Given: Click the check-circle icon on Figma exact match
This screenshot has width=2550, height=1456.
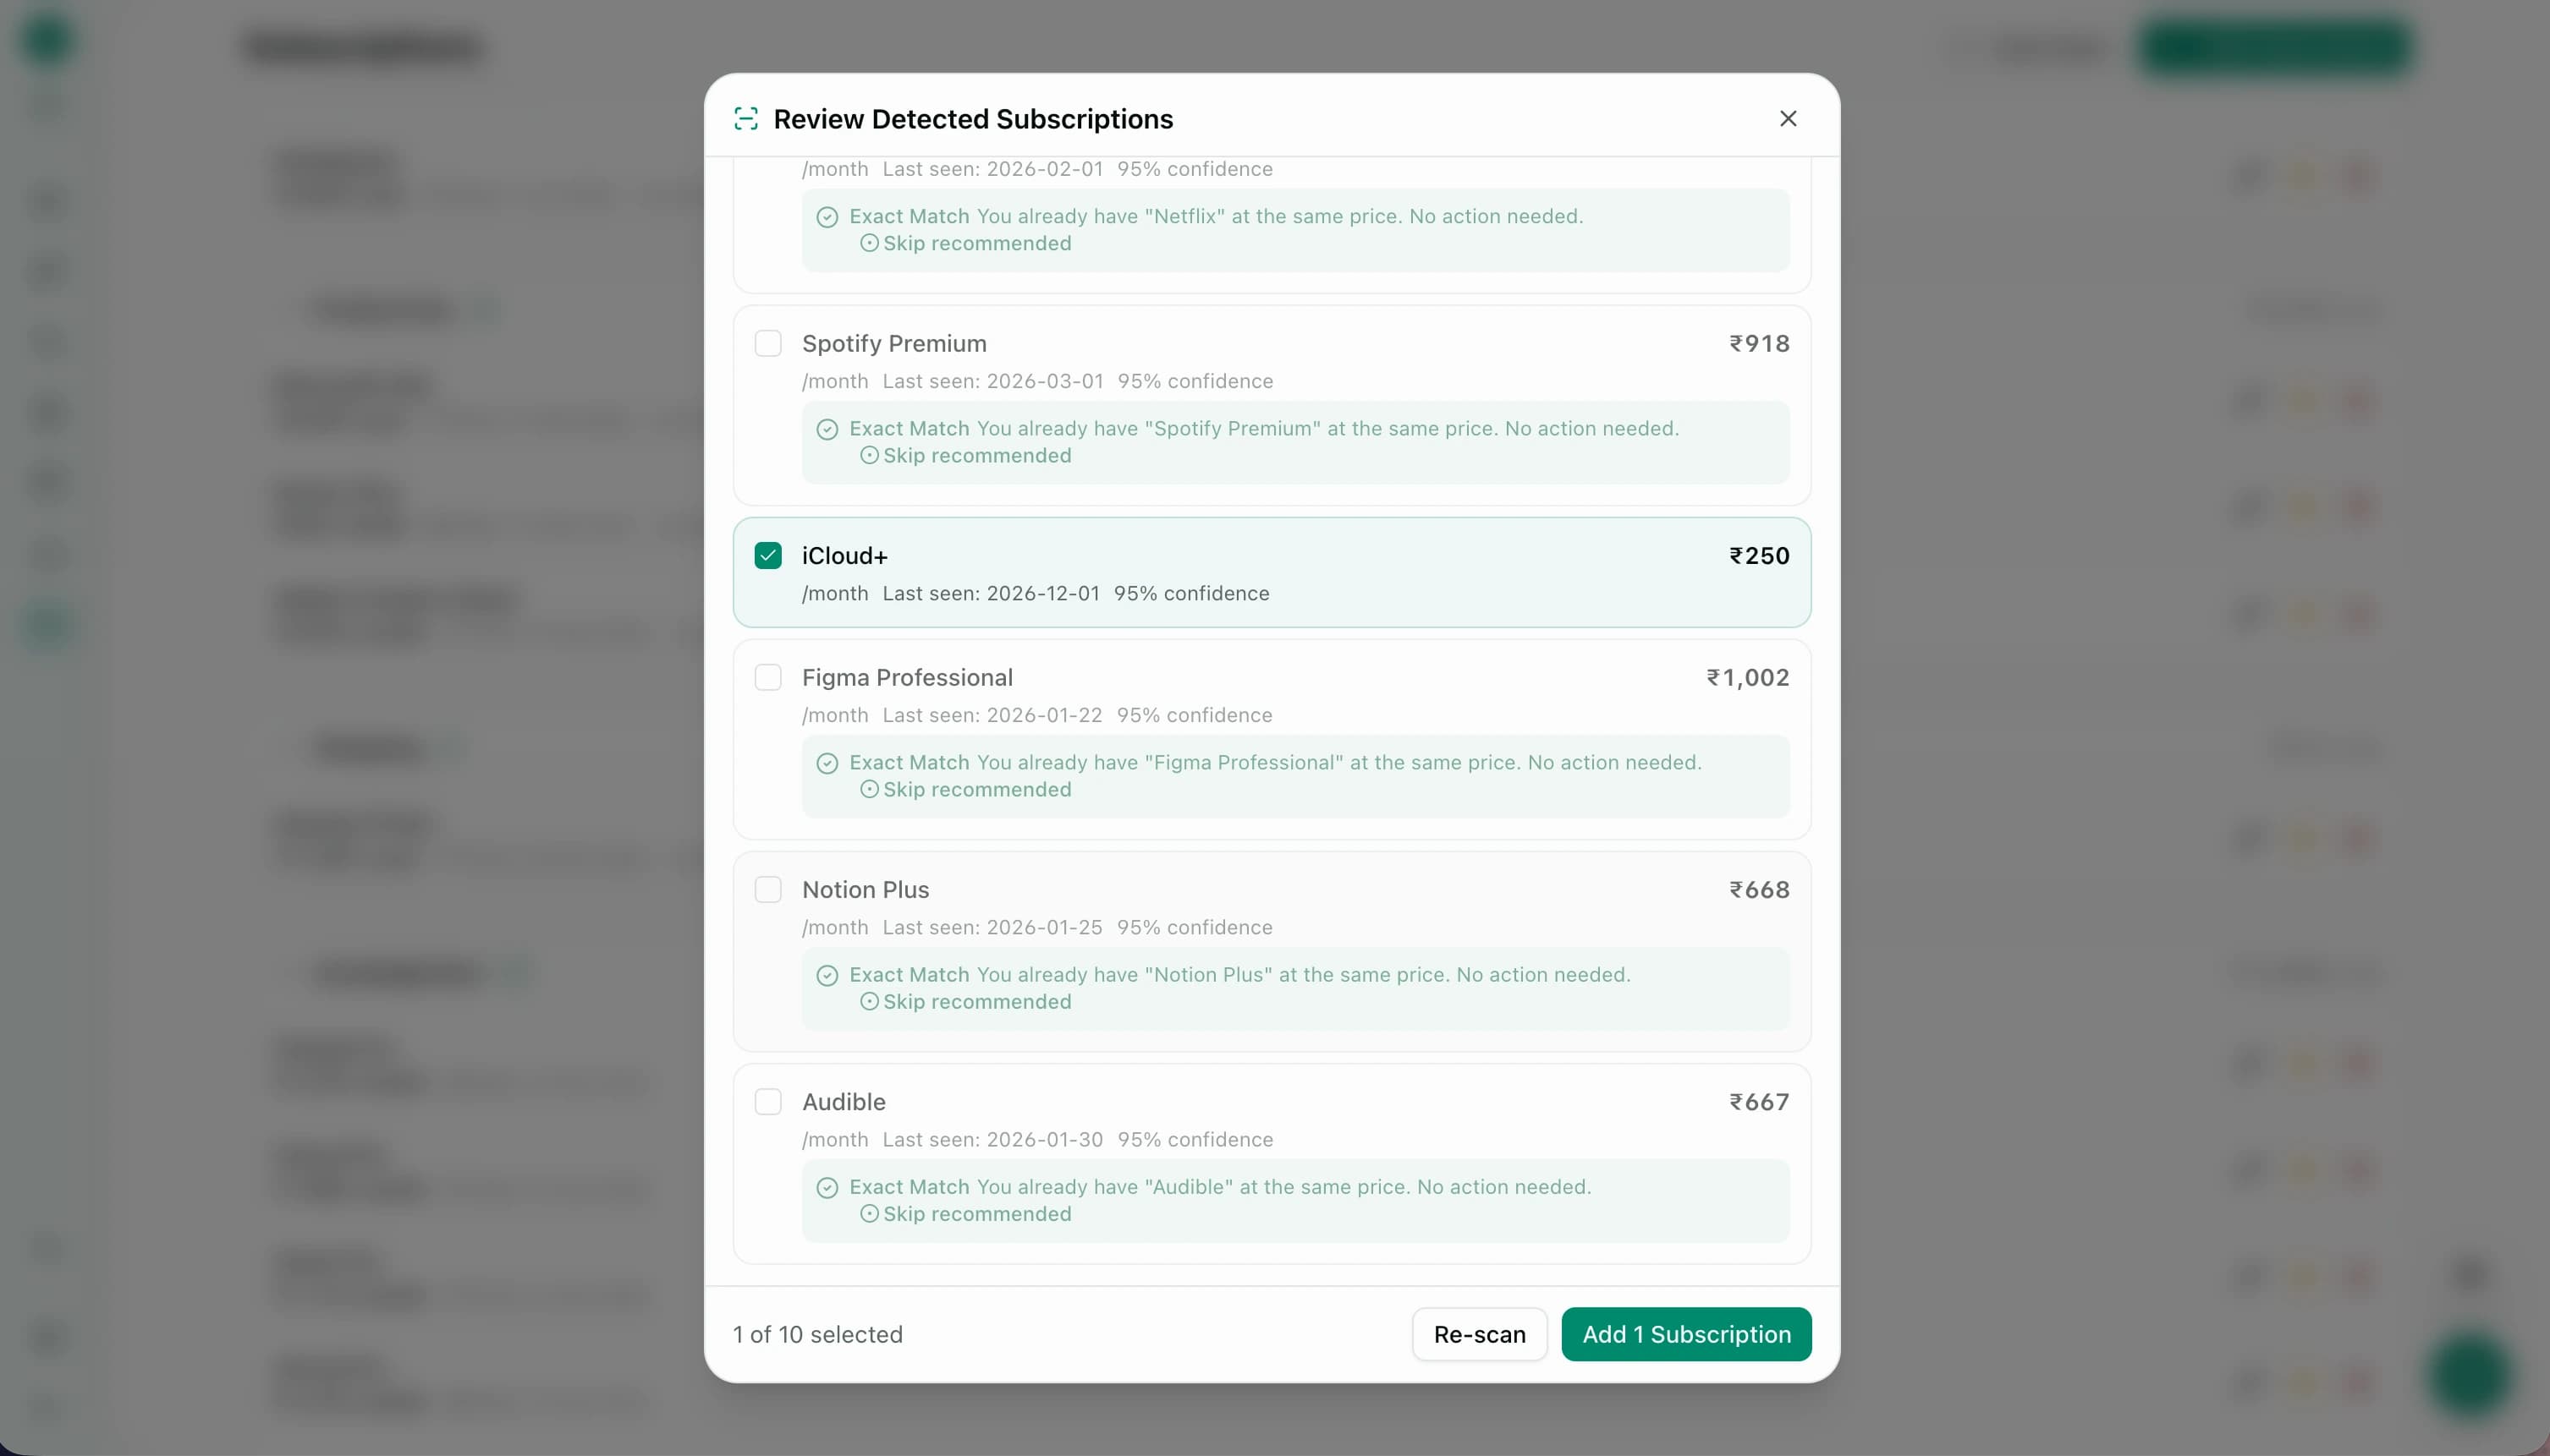Looking at the screenshot, I should (828, 762).
